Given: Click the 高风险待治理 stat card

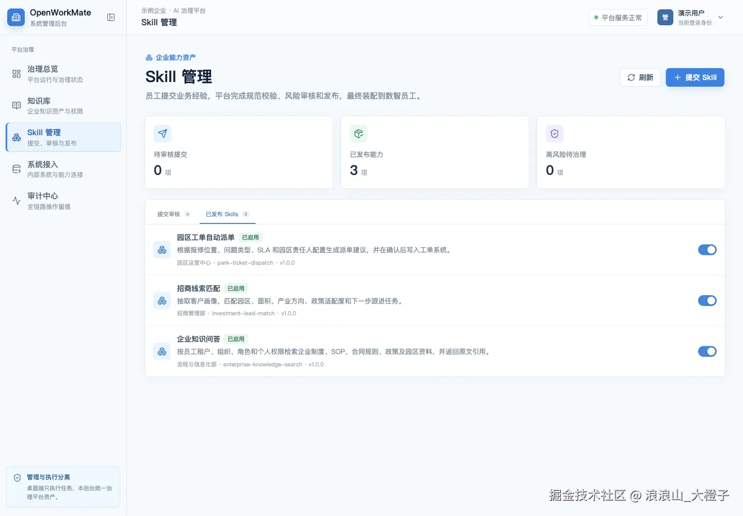Looking at the screenshot, I should click(631, 152).
